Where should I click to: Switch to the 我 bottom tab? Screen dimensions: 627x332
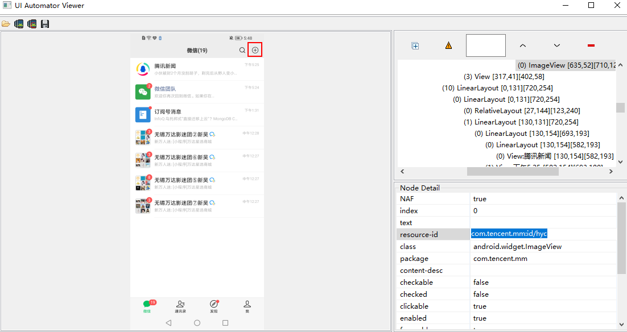(x=247, y=306)
